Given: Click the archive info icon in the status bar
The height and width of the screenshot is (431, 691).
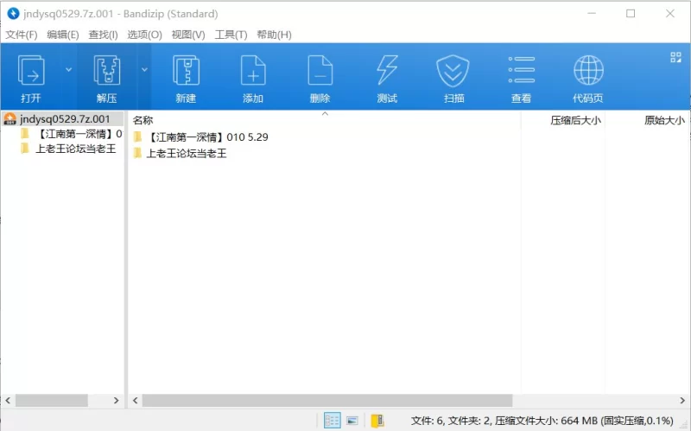Looking at the screenshot, I should pos(377,421).
